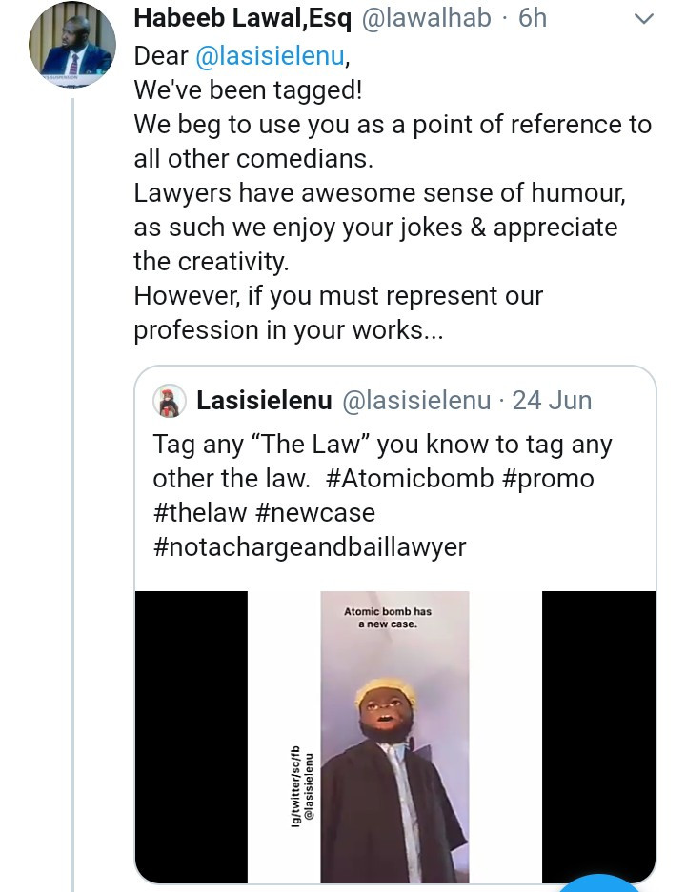Viewport: 686px width, 892px height.
Task: Click the Habeeb Lawal,Esq display name
Action: [x=242, y=19]
